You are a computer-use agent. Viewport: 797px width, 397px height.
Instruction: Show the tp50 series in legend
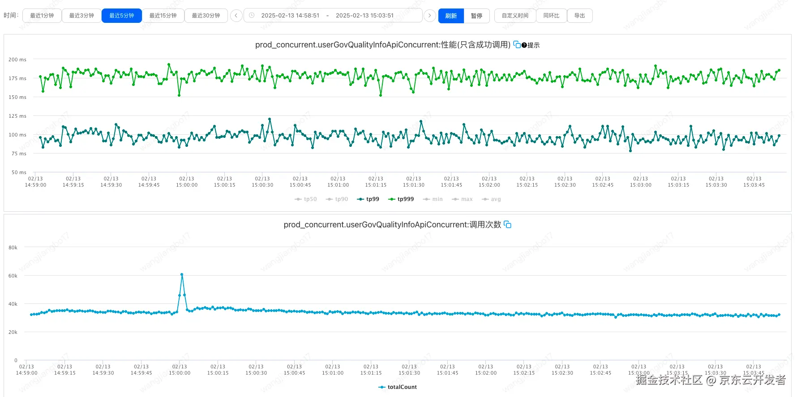point(306,199)
